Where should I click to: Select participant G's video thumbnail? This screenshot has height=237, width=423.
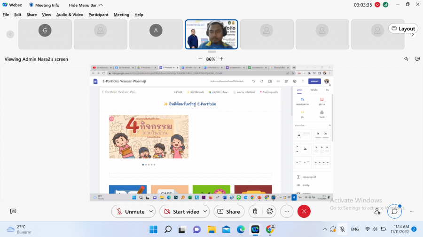45,34
